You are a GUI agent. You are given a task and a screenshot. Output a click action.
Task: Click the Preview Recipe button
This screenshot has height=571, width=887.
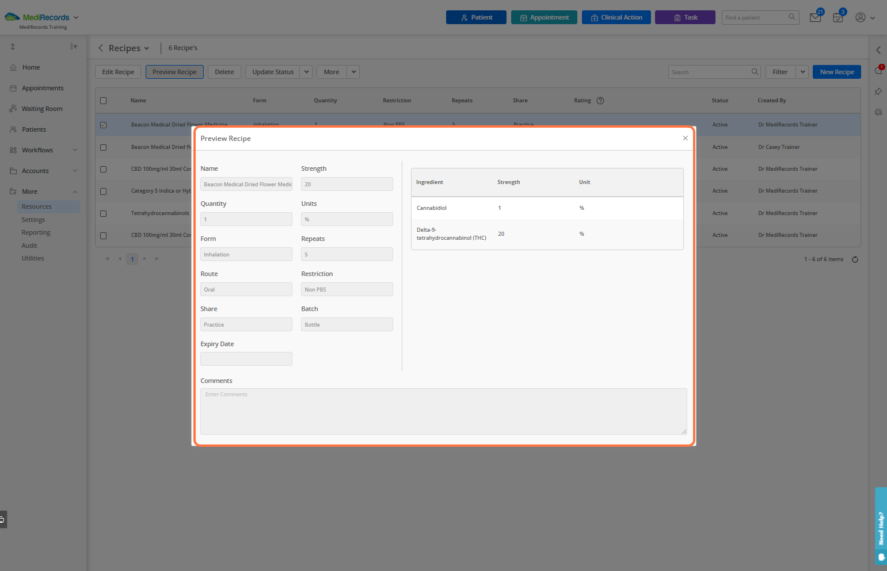click(174, 72)
